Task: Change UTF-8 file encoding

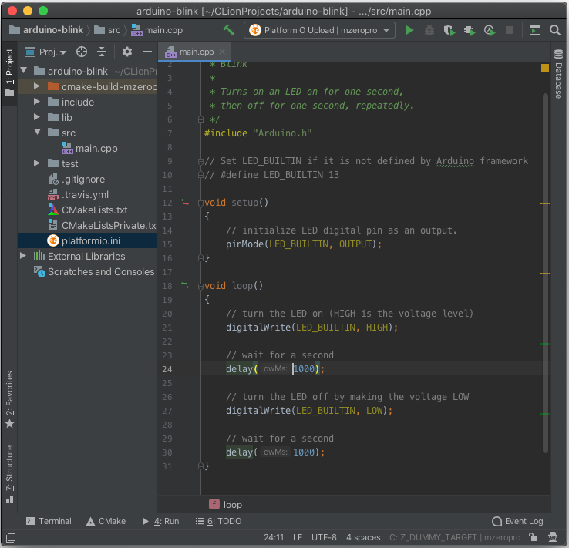Action: pos(324,537)
